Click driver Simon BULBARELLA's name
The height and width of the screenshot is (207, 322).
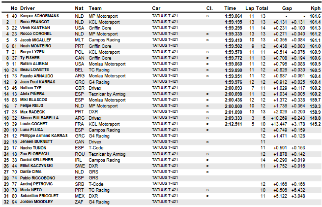(x=39, y=118)
